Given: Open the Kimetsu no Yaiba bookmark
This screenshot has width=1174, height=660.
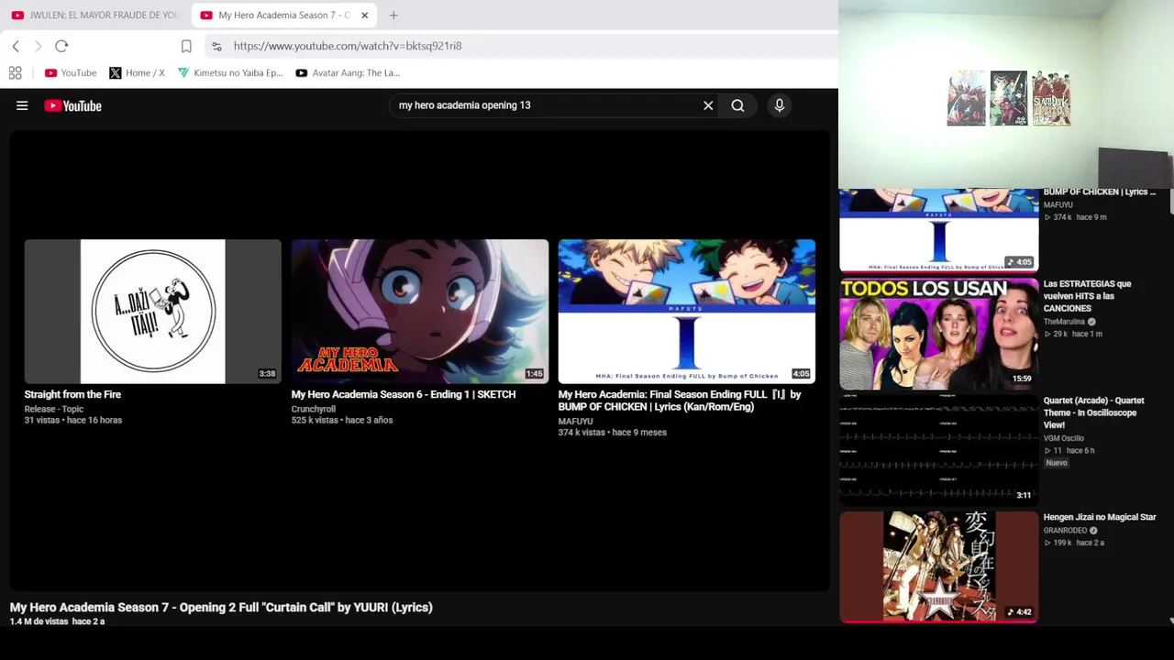Looking at the screenshot, I should pyautogui.click(x=231, y=72).
